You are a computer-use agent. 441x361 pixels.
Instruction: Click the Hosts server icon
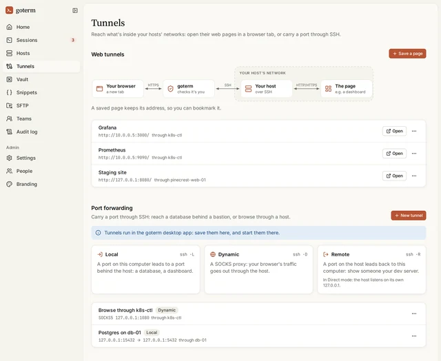pos(9,53)
